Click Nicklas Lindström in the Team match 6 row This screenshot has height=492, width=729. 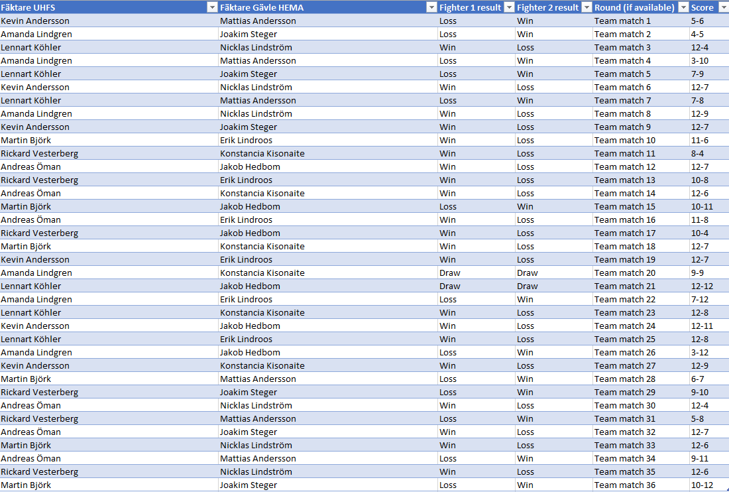[x=328, y=87]
